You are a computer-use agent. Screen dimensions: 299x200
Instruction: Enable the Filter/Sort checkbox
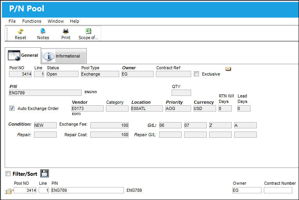(8, 174)
